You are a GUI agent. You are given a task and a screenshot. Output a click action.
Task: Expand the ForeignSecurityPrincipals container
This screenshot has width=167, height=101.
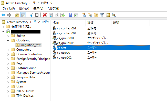[x=8, y=59]
